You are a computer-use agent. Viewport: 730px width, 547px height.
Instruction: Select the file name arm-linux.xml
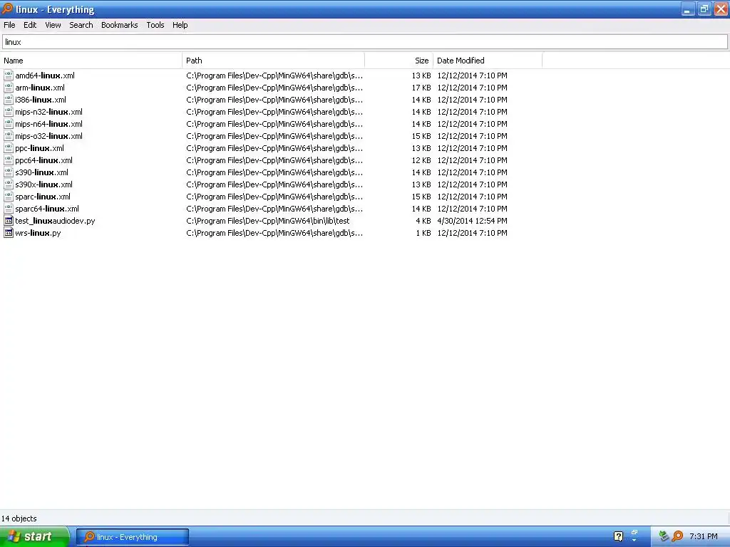pyautogui.click(x=40, y=88)
